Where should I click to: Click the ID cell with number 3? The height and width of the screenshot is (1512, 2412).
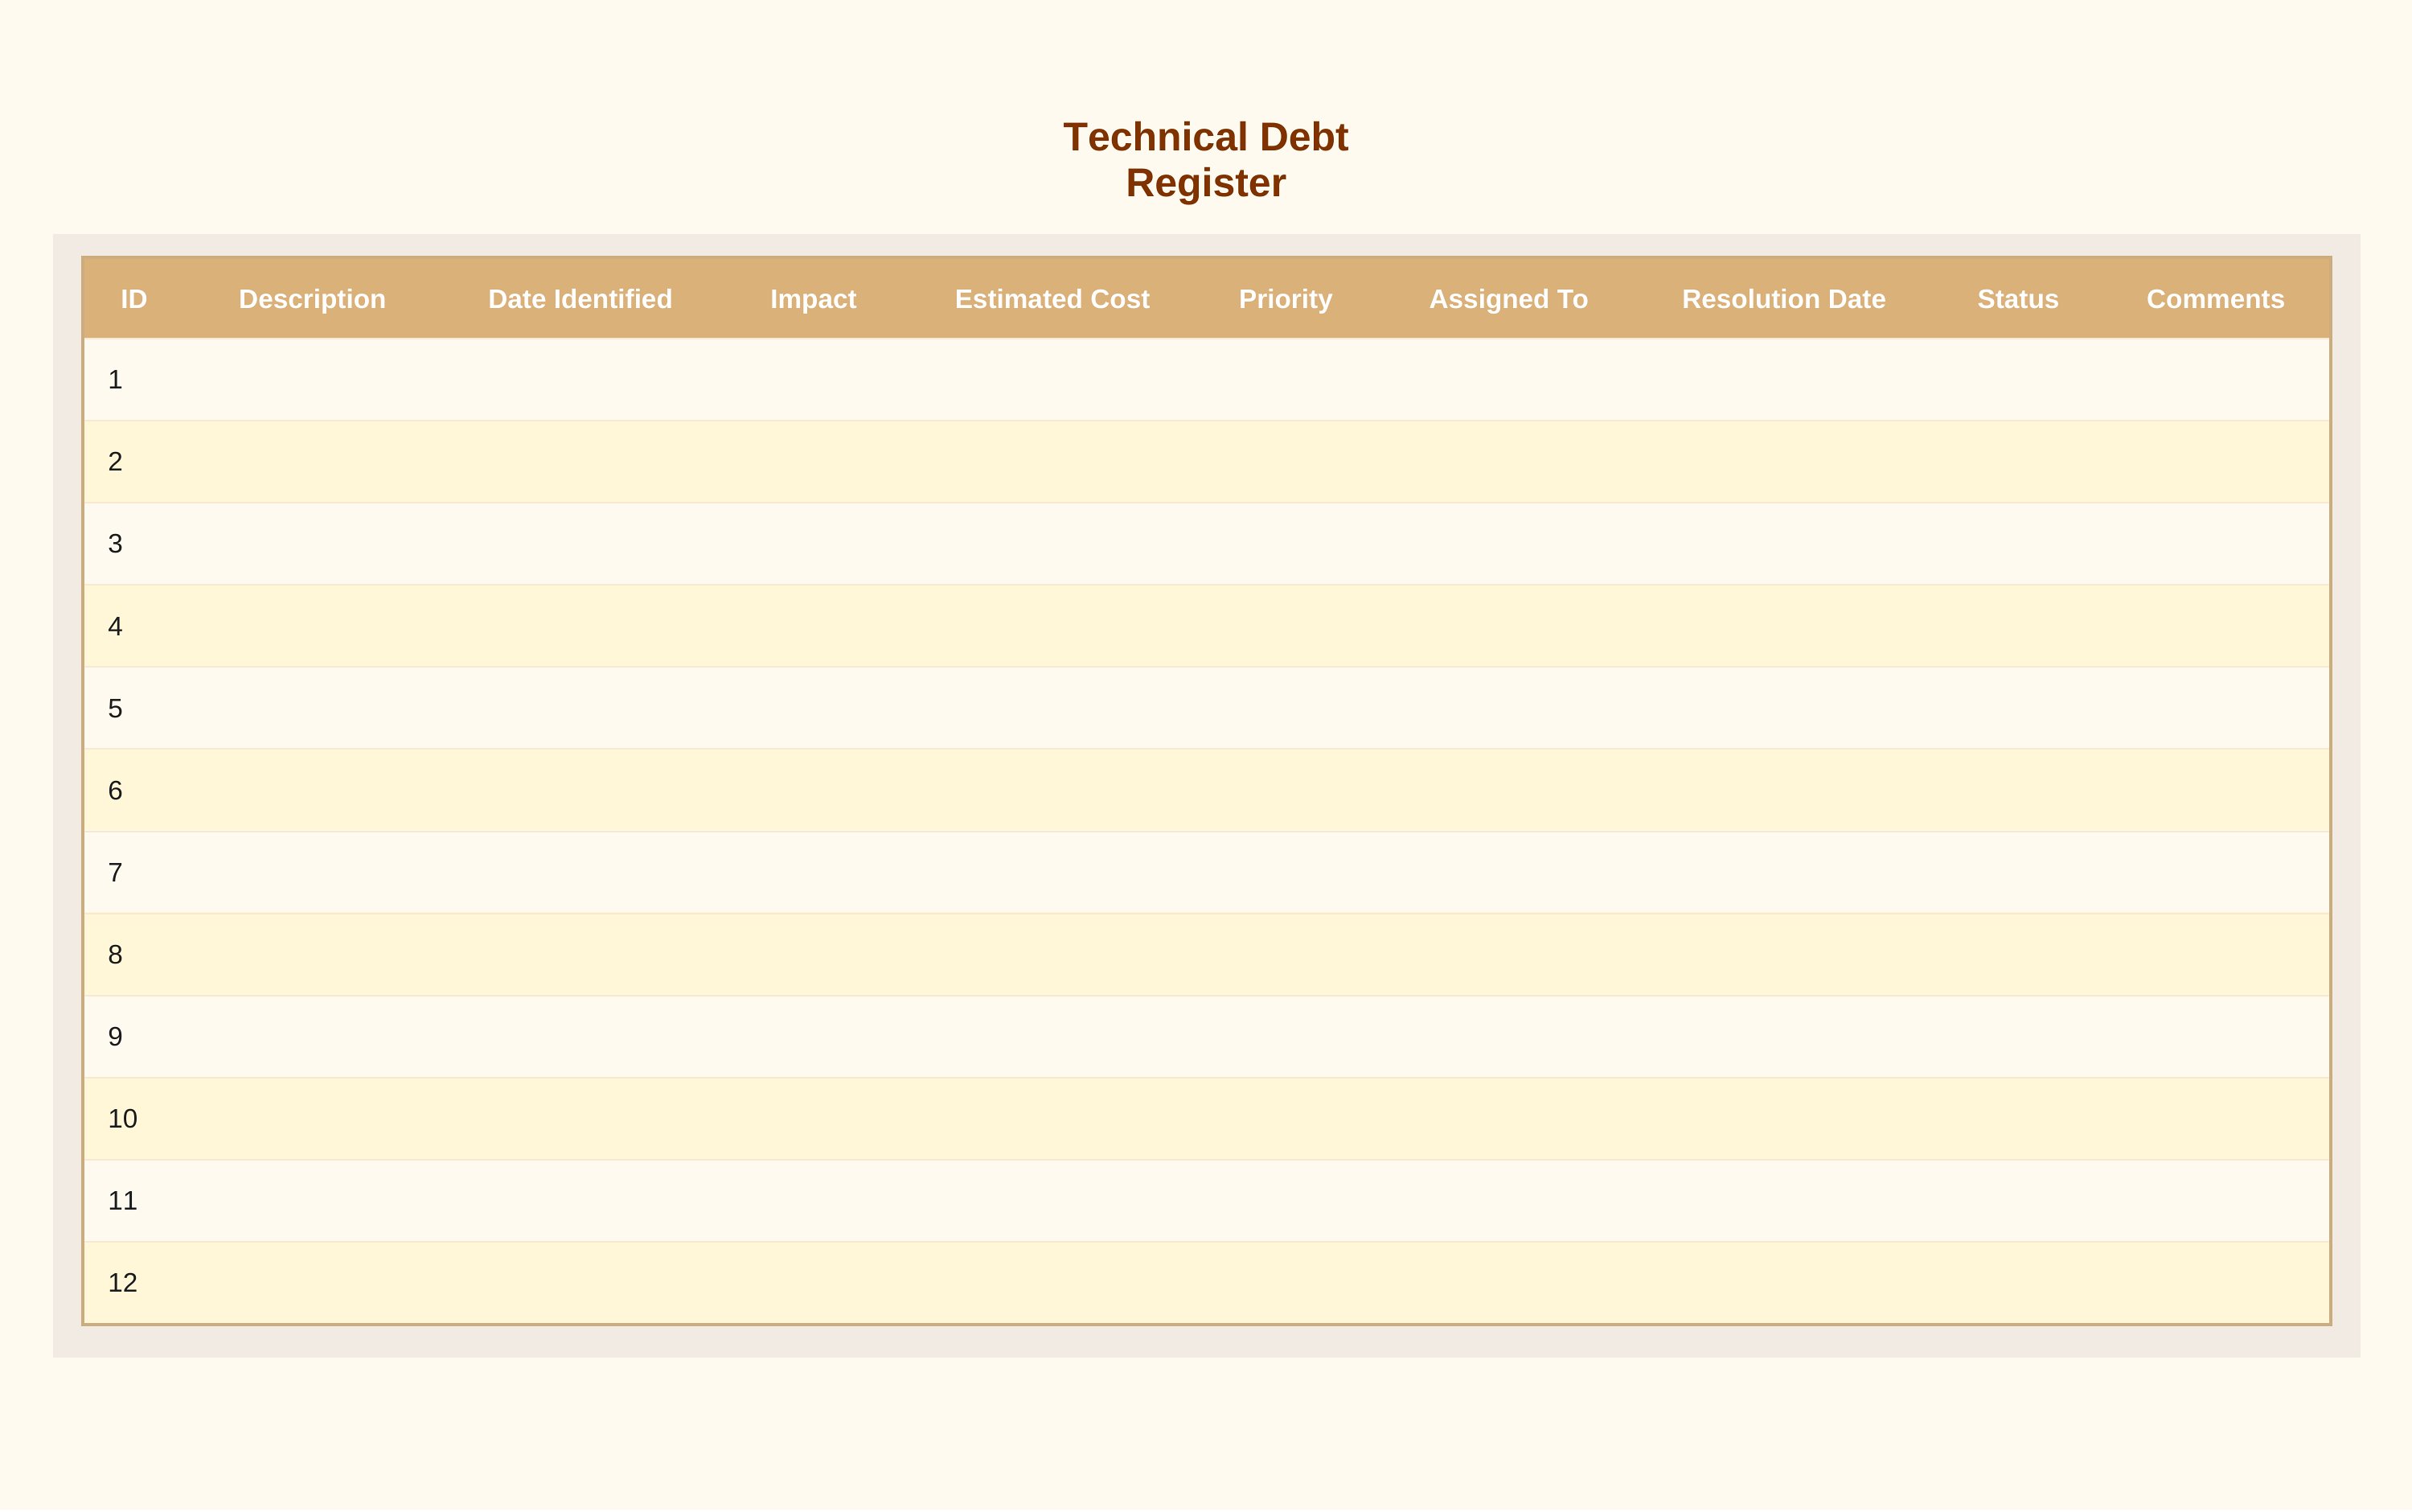(134, 544)
